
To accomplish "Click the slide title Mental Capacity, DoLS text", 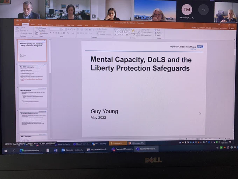I will [141, 64].
